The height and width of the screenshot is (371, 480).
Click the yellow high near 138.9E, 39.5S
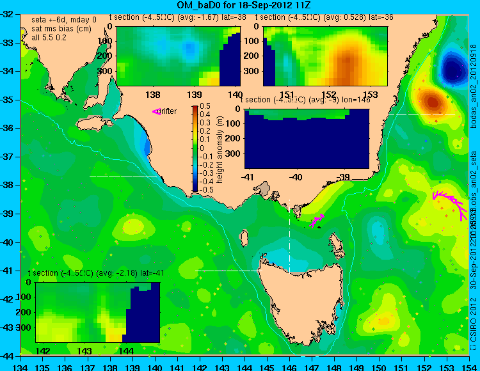pos(132,227)
